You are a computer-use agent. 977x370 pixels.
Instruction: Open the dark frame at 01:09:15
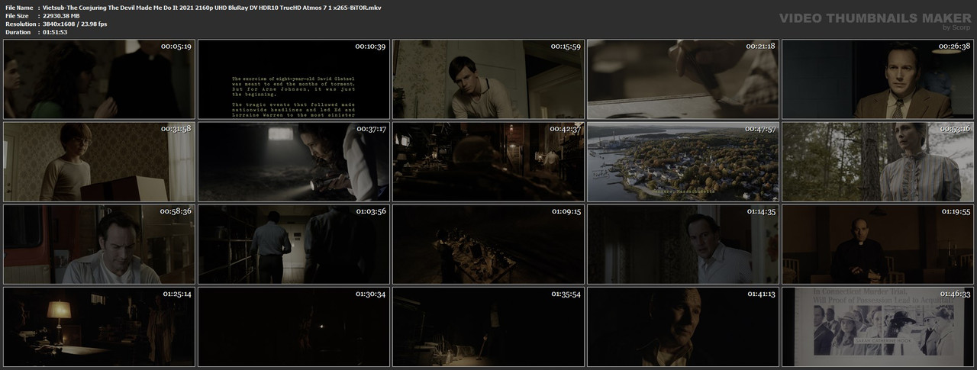pos(488,244)
